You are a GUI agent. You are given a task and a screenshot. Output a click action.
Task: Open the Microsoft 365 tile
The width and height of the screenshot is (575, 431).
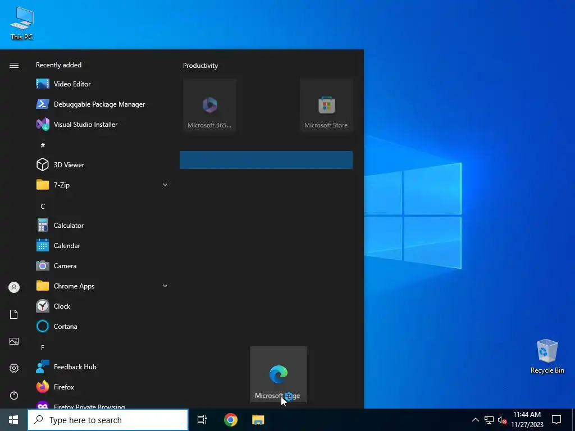click(210, 105)
